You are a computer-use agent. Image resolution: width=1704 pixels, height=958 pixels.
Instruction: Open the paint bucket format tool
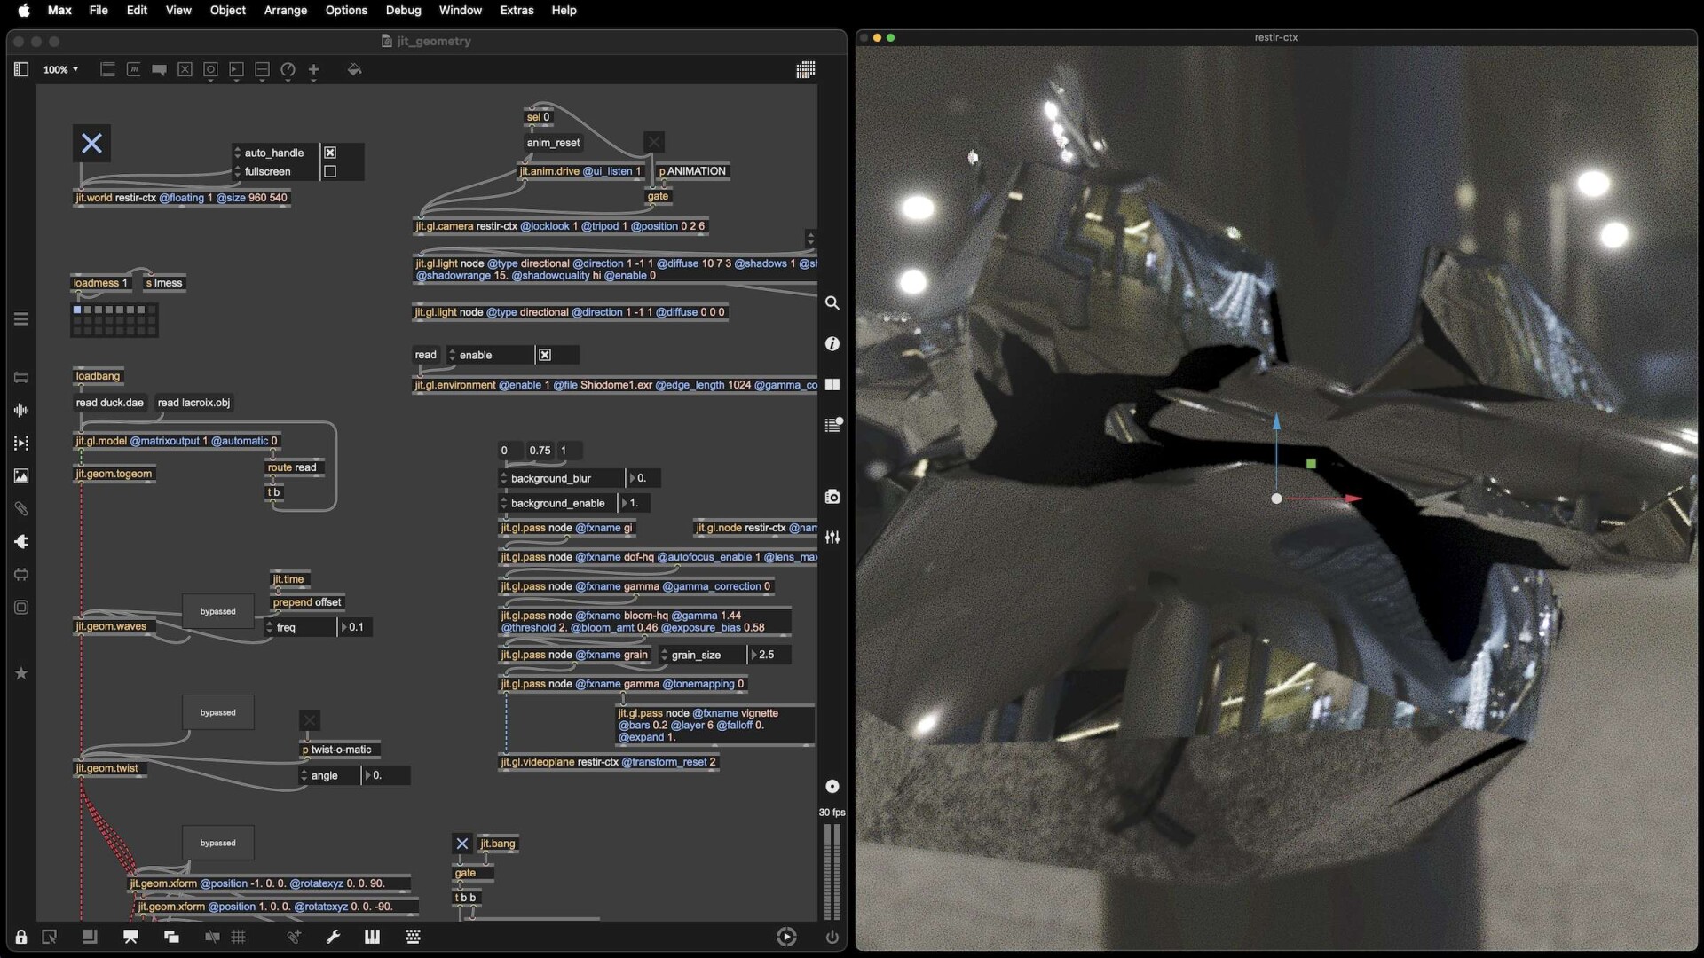click(x=356, y=70)
